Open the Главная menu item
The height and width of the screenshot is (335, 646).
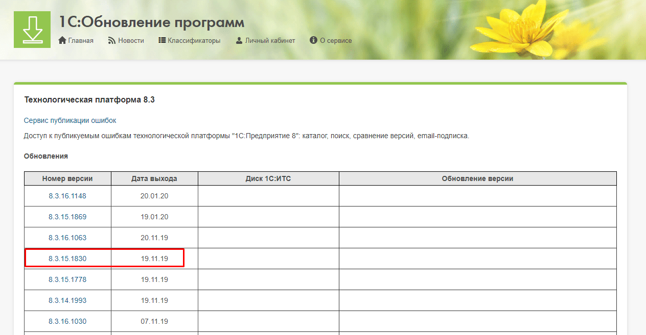(81, 40)
